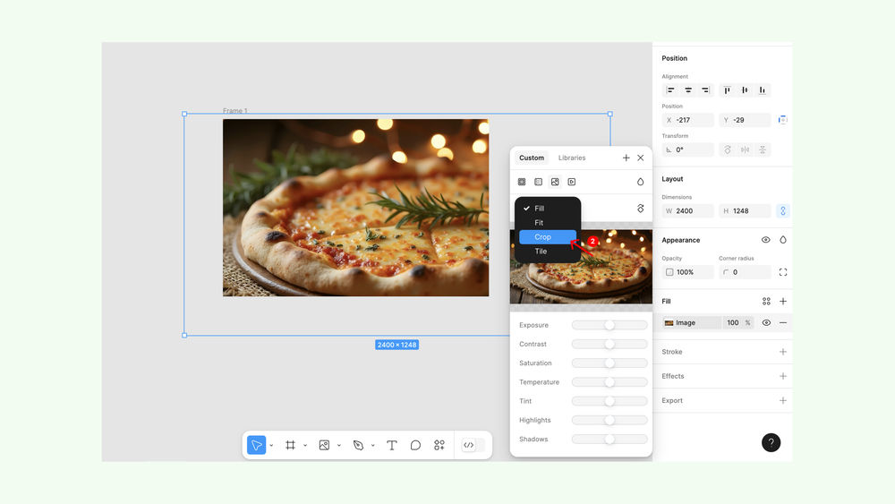Choose Fit in the mode menu
The width and height of the screenshot is (895, 504).
click(548, 223)
